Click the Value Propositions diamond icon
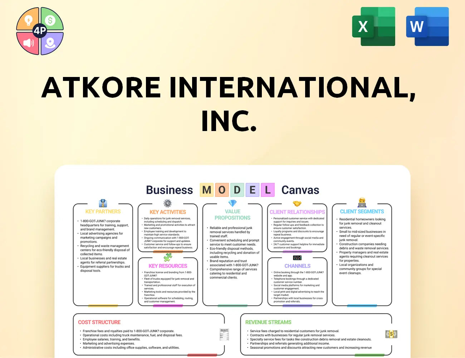This screenshot has height=358, width=465. coord(232,203)
